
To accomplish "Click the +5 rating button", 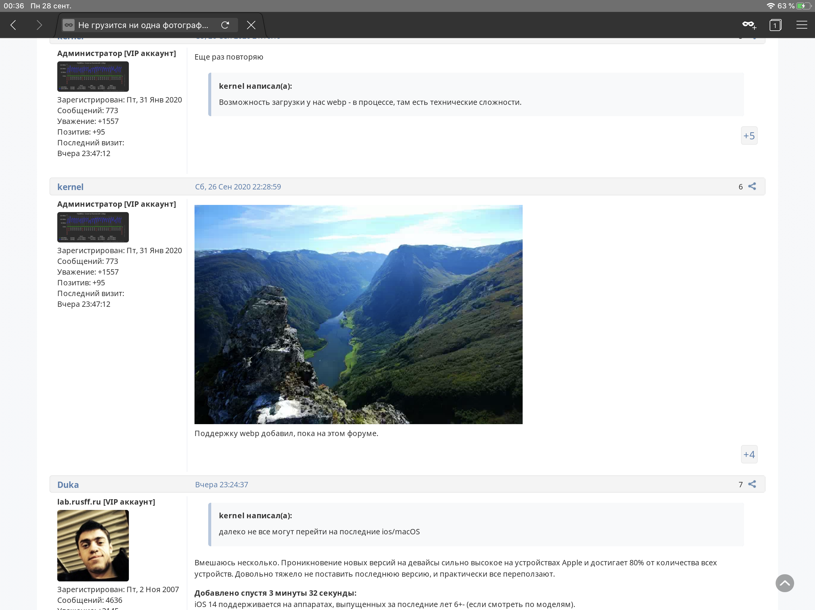I will pyautogui.click(x=749, y=136).
